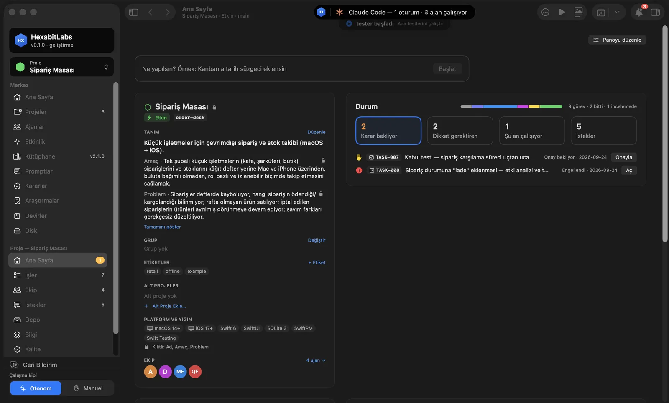Open Ana Sayfa under Merkez

(x=58, y=97)
